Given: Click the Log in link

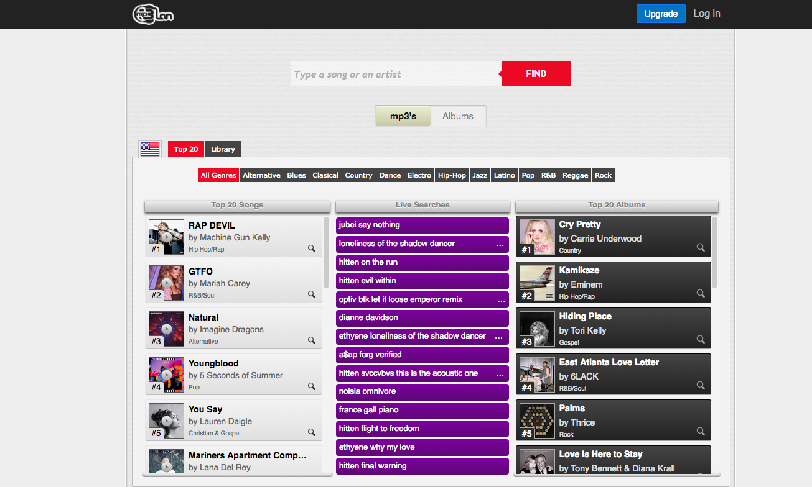Looking at the screenshot, I should tap(707, 14).
